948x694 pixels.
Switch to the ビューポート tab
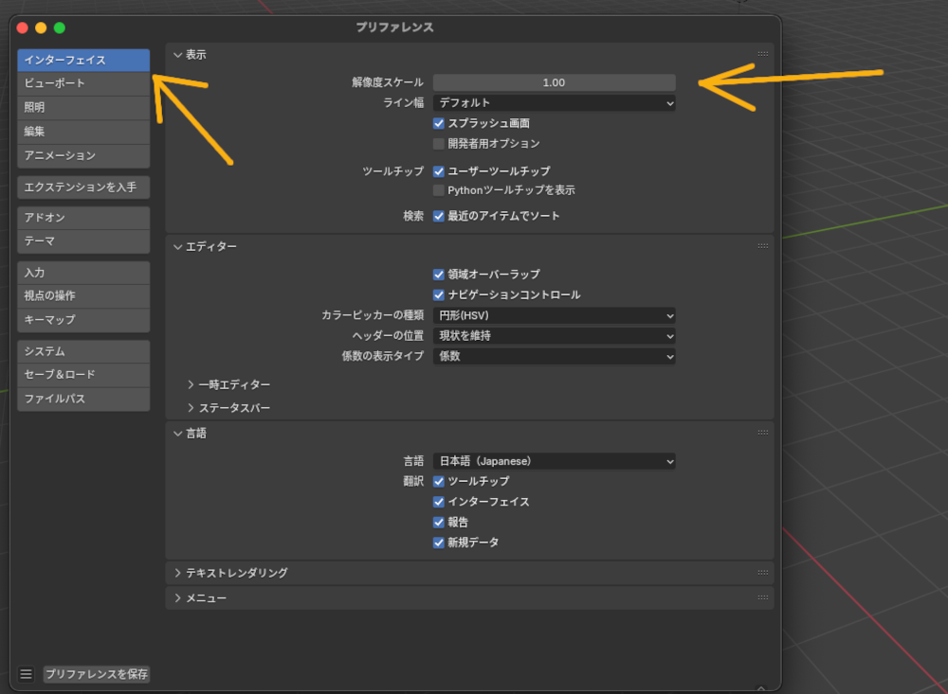click(83, 83)
